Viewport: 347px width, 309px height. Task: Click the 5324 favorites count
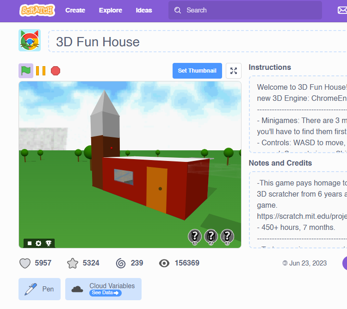click(91, 263)
